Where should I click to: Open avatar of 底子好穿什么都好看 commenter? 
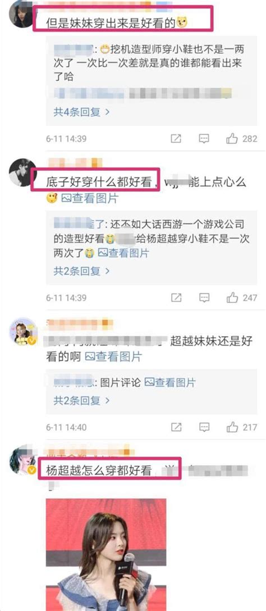(x=22, y=172)
